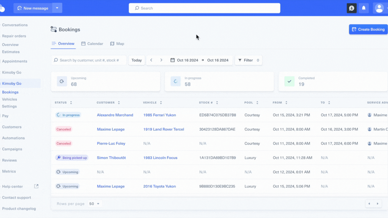Open the Rows per page dropdown
This screenshot has height=218, width=388.
95,204
